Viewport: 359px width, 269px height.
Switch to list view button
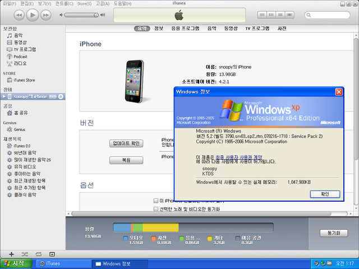tap(262, 15)
